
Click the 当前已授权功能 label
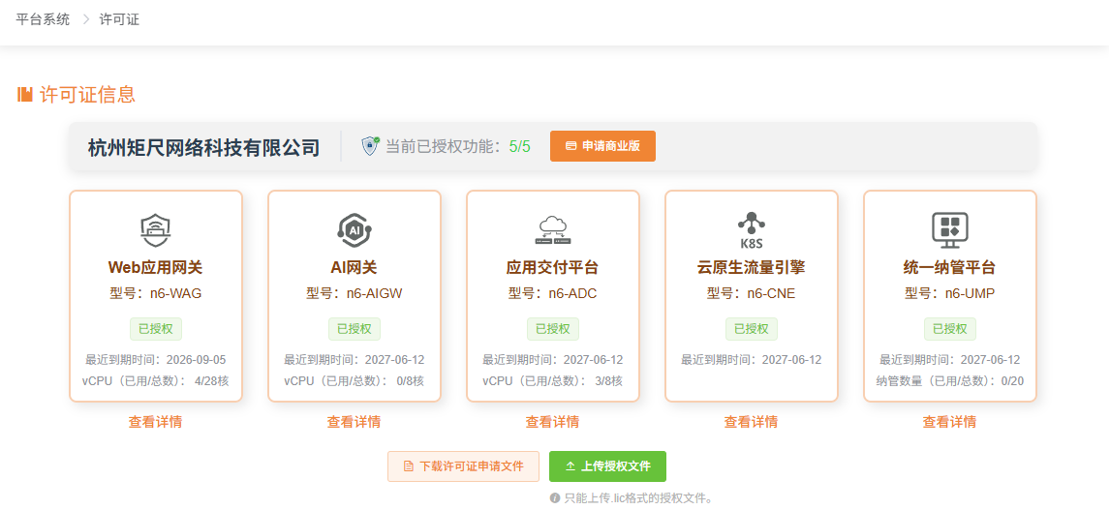tap(445, 146)
